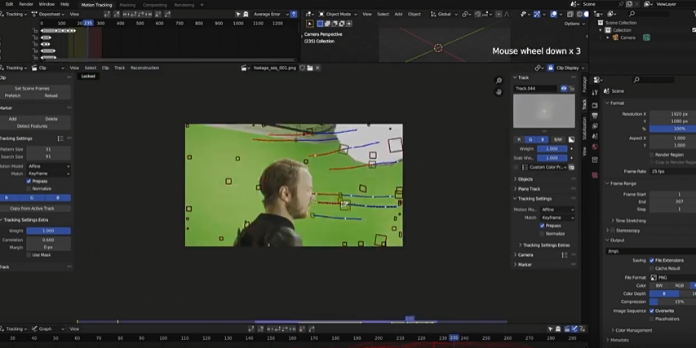
Task: Click the zoom magnifier icon in clip viewer
Action: pos(499,81)
